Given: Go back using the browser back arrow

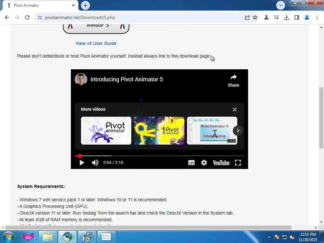Looking at the screenshot, I should pyautogui.click(x=7, y=18).
